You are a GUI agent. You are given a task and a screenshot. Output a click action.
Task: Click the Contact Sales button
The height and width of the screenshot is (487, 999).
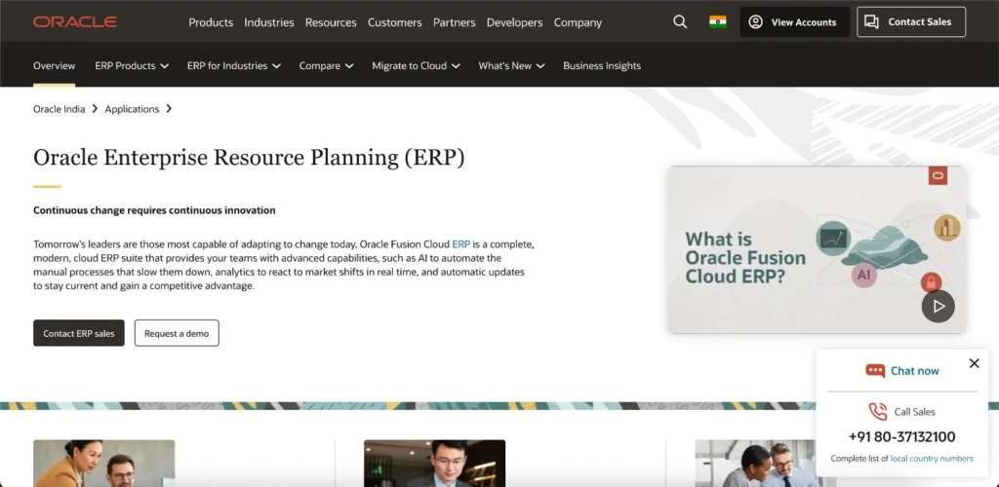coord(911,21)
